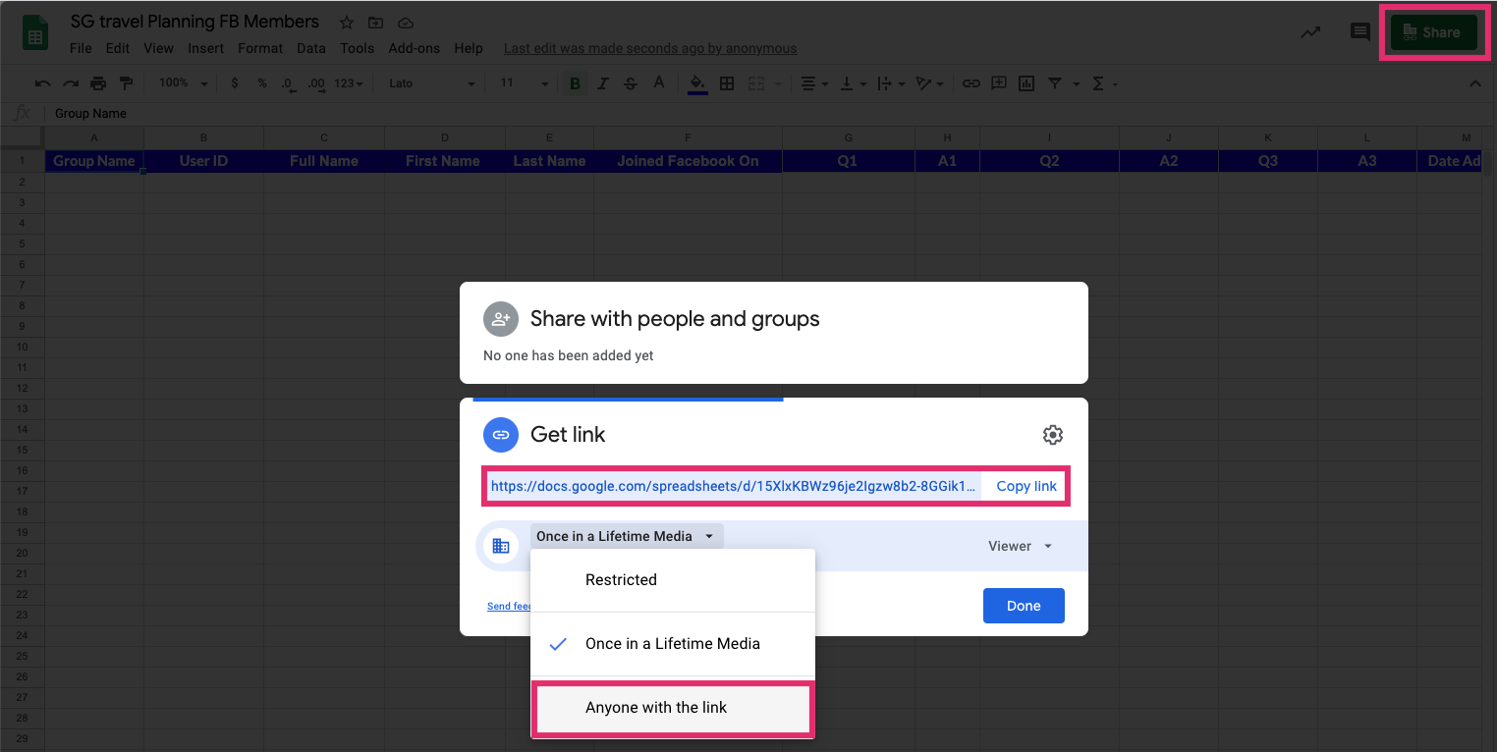
Task: Open the Tools menu
Action: click(x=358, y=48)
